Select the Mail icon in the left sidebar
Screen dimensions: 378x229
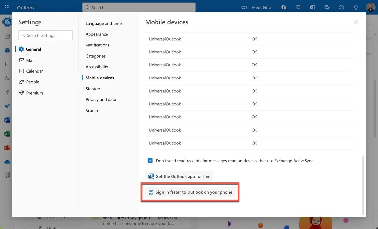(7, 50)
